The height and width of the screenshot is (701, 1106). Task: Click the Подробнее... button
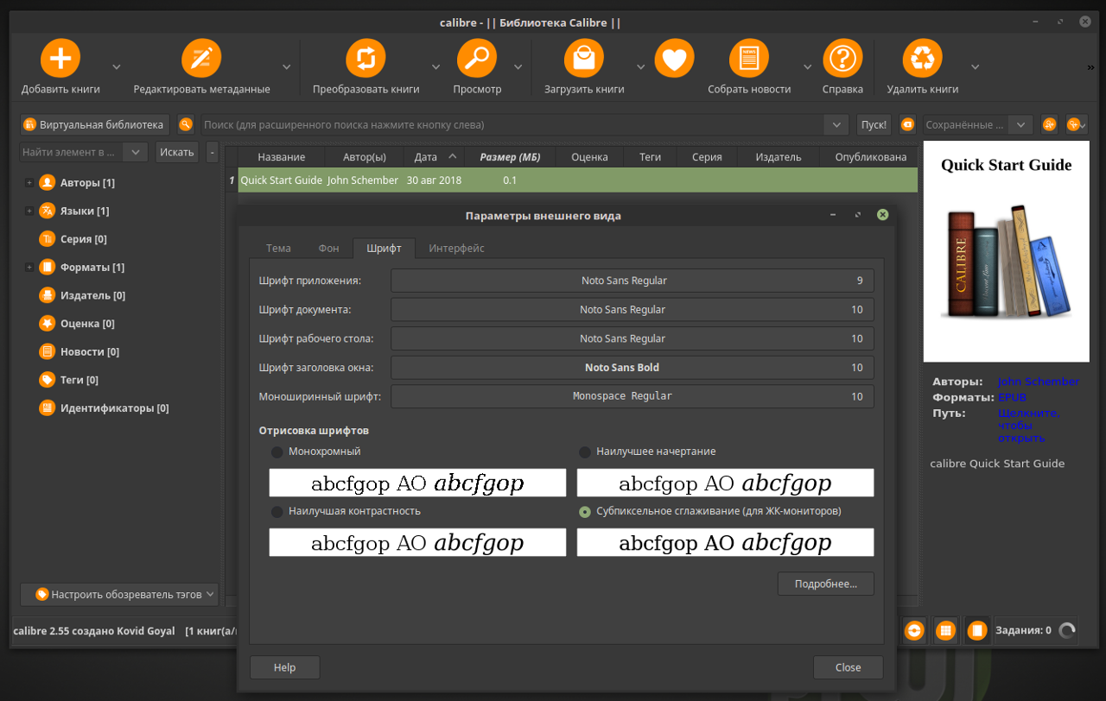tap(826, 584)
